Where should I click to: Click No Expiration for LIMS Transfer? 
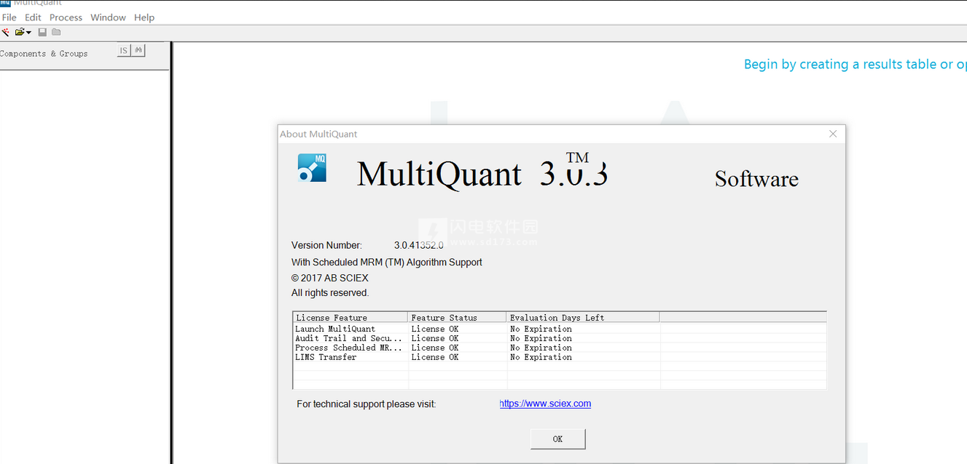pos(541,357)
